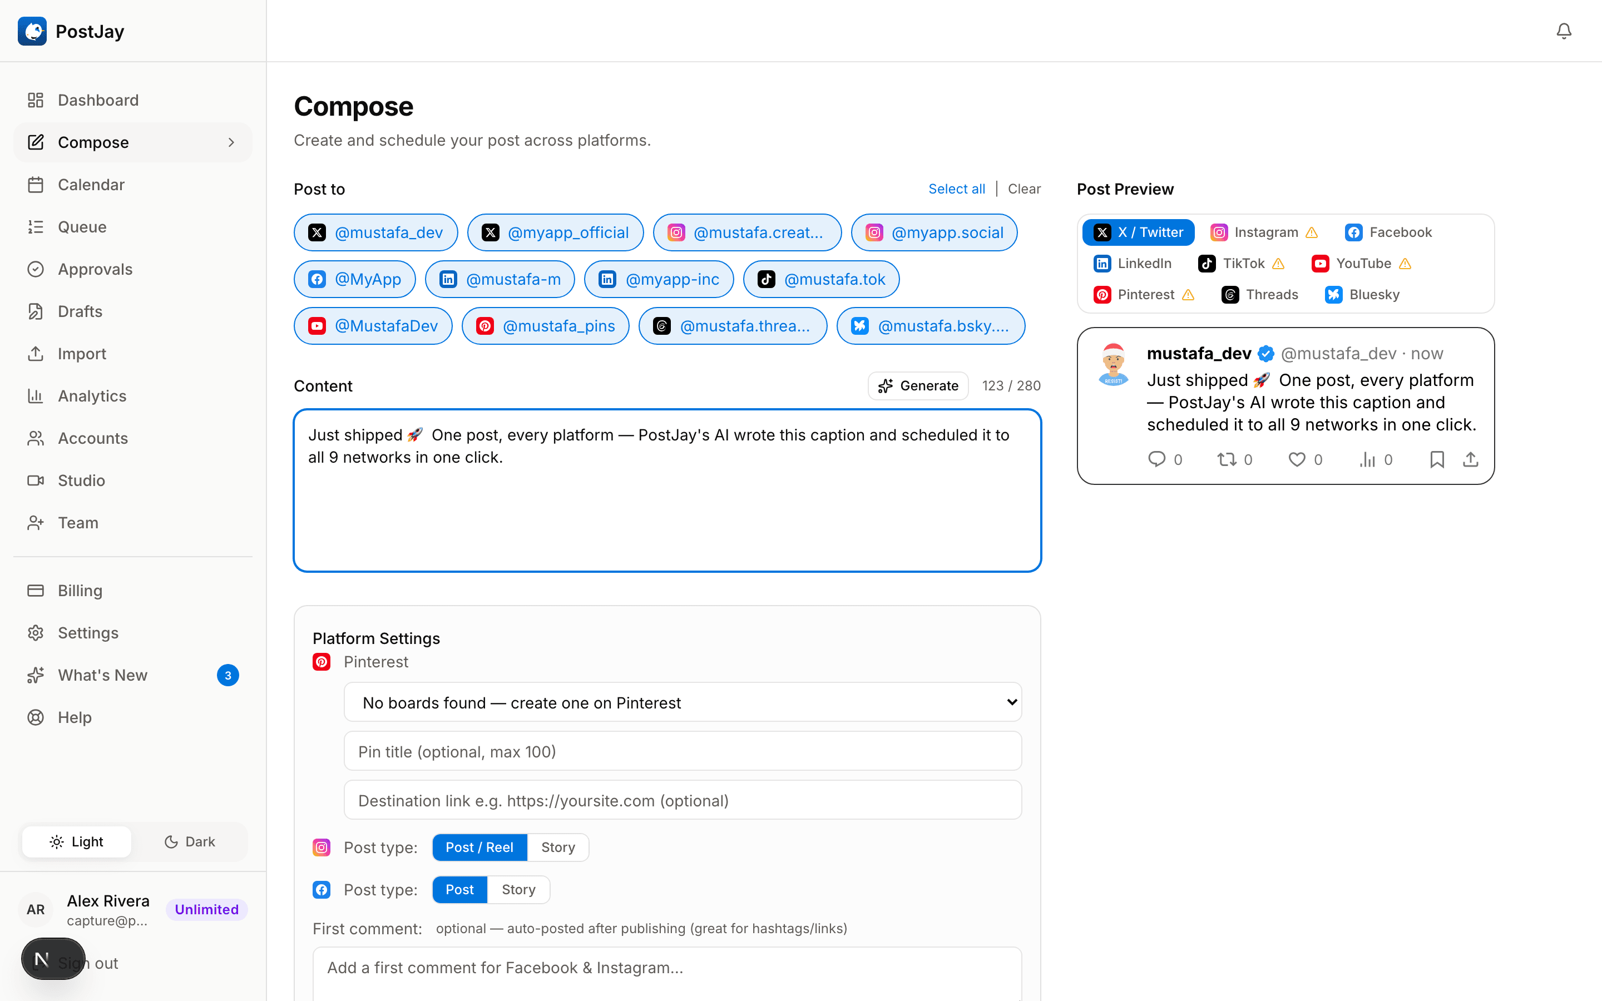Open the Pinterest board dropdown

683,702
